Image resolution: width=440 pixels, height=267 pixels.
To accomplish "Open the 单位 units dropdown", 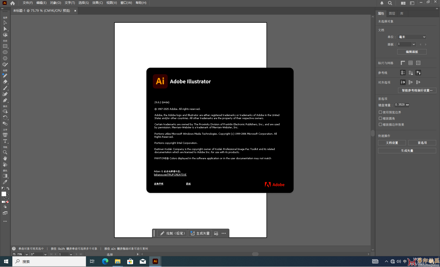I will tap(412, 37).
